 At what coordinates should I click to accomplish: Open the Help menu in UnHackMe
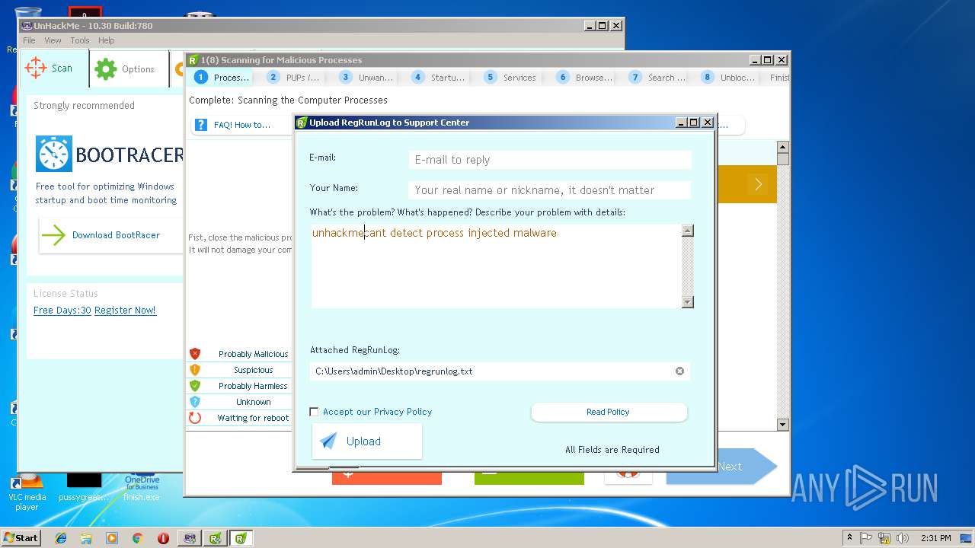(107, 40)
